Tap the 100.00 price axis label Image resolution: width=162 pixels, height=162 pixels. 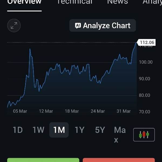(146, 62)
